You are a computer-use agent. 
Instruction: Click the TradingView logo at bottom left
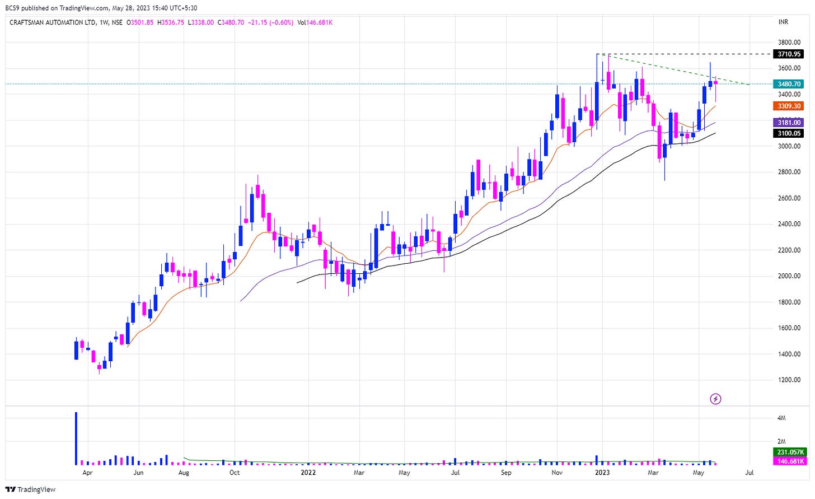pos(31,489)
